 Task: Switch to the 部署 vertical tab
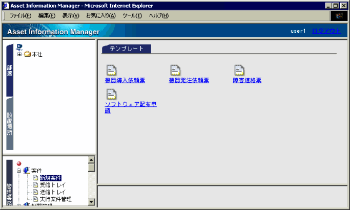10,71
